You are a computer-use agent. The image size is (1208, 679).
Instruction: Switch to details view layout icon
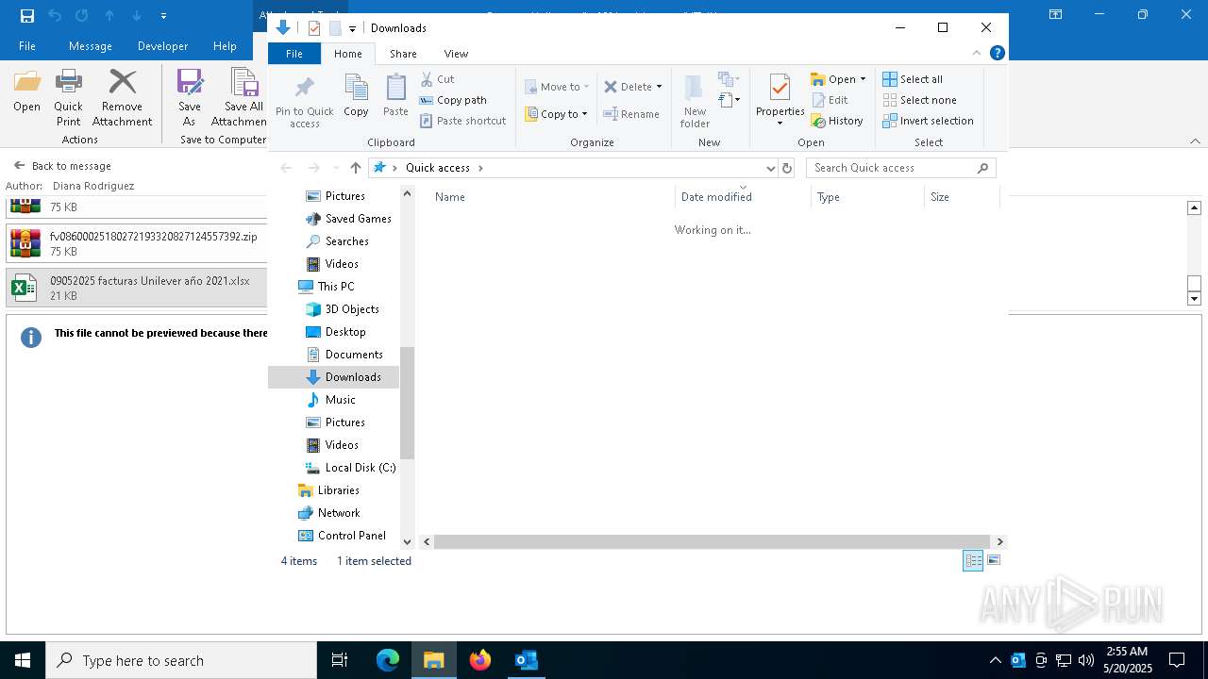(x=973, y=561)
